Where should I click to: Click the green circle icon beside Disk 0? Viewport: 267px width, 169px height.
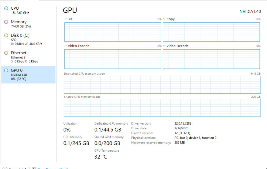click(x=6, y=35)
